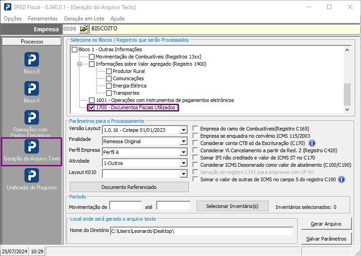
Task: Enable the Produtor Rural checkbox
Action: pyautogui.click(x=109, y=72)
